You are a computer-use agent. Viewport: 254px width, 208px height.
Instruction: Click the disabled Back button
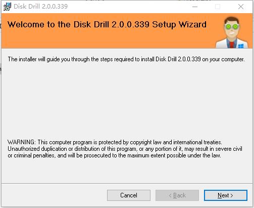click(x=177, y=195)
